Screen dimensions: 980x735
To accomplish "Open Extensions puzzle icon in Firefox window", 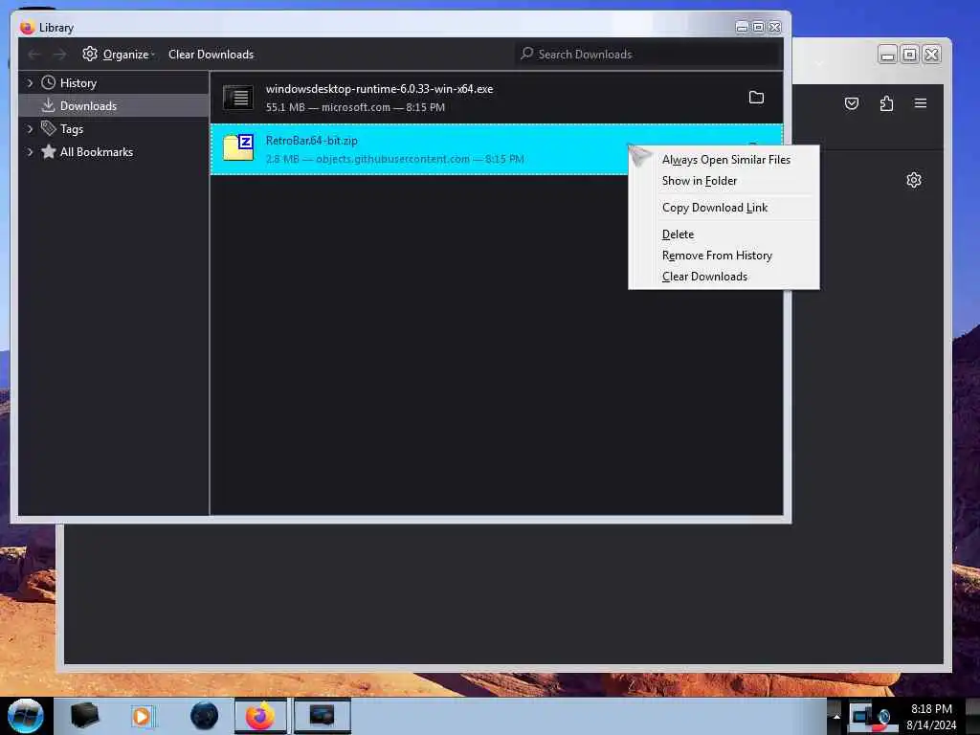I will (886, 103).
